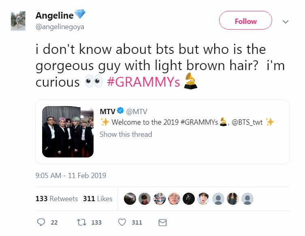Follow Angeline with the Follow button
The height and width of the screenshot is (236, 305).
(x=246, y=20)
